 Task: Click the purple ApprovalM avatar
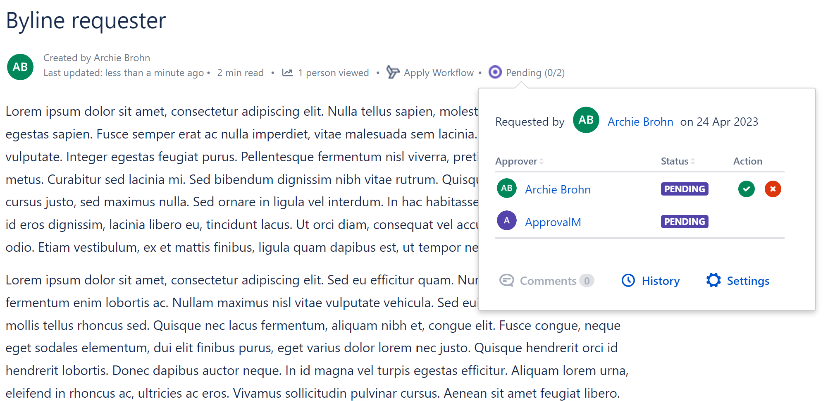(x=506, y=221)
